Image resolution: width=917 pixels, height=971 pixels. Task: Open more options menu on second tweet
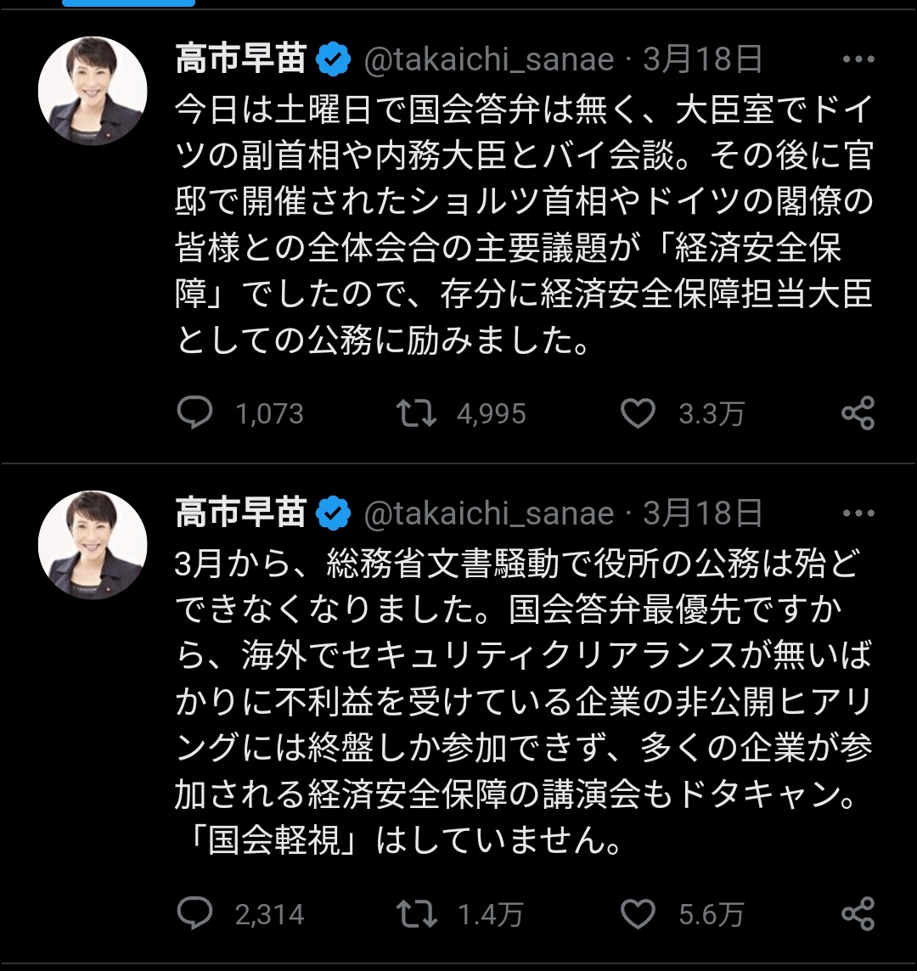858,514
